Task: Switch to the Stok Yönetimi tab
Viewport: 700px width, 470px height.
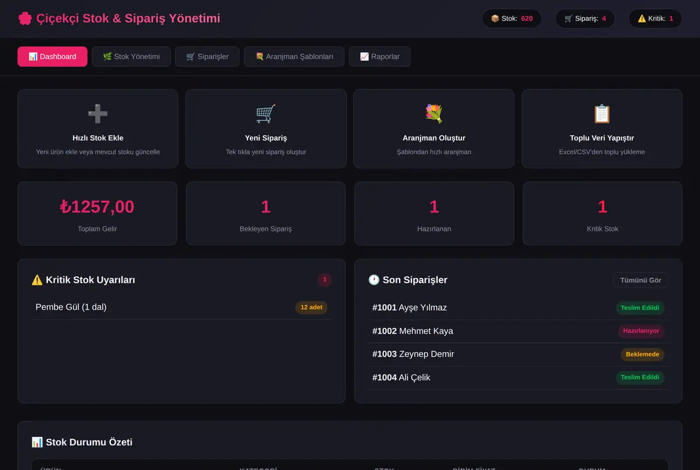Action: [131, 57]
